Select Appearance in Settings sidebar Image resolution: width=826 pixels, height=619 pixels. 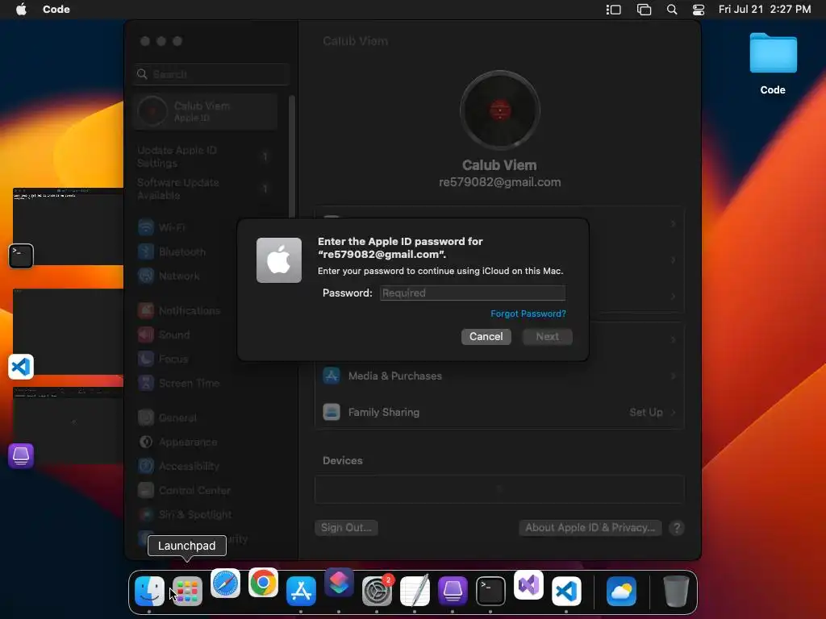pyautogui.click(x=205, y=442)
